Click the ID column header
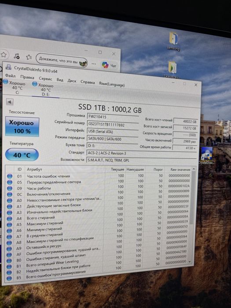231x308 pixels. [19, 169]
